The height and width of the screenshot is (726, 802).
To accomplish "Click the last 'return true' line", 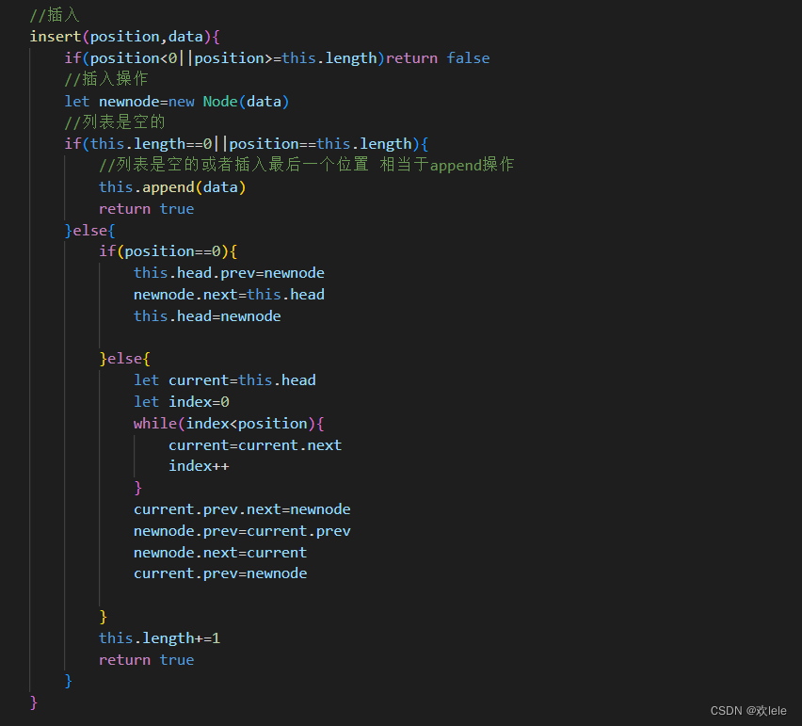I will tap(146, 660).
